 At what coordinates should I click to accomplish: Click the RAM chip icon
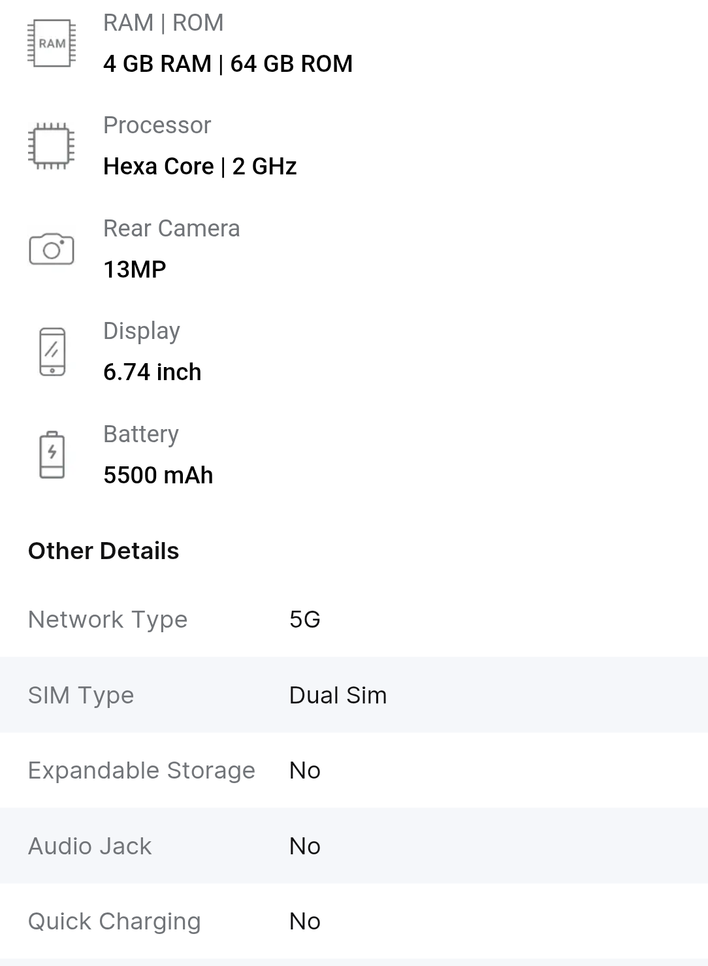point(52,43)
